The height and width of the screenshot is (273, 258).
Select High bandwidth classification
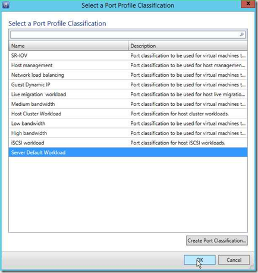pos(128,133)
